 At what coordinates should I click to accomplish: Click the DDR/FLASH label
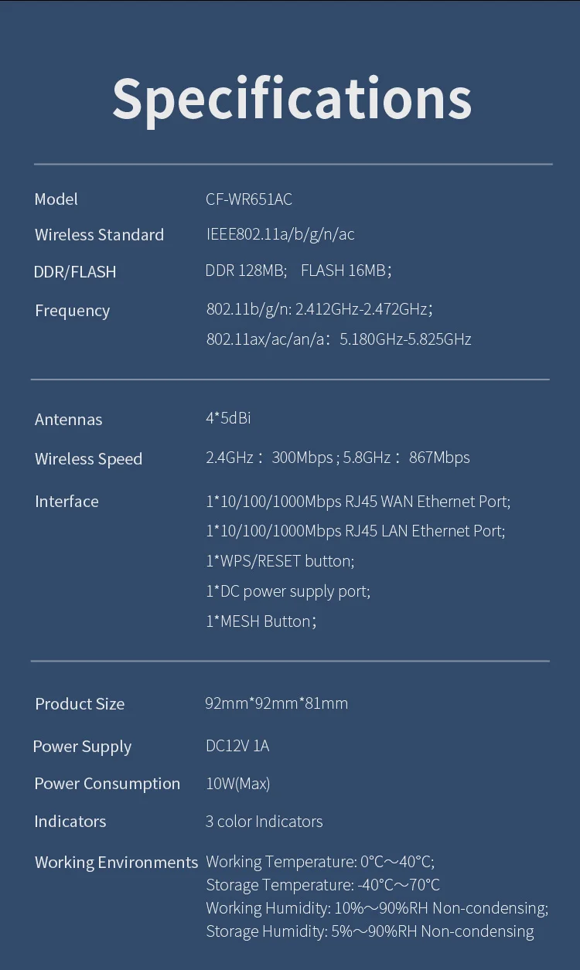pyautogui.click(x=75, y=272)
